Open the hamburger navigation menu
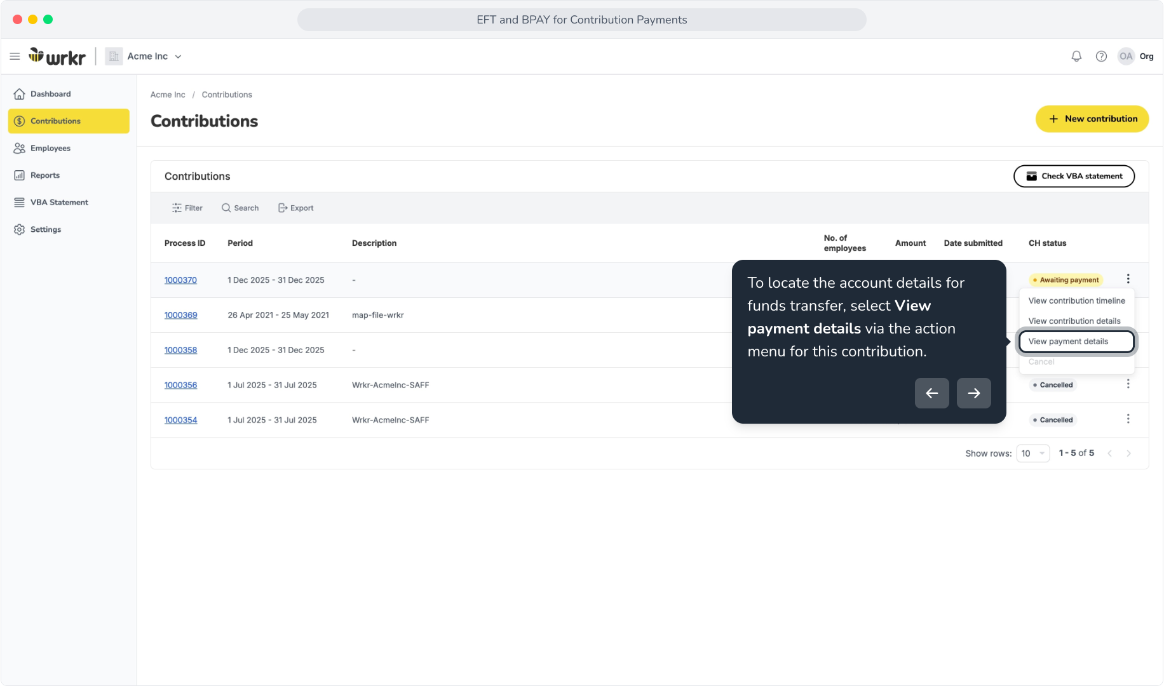Screen dimensions: 1164x686 click(15, 57)
